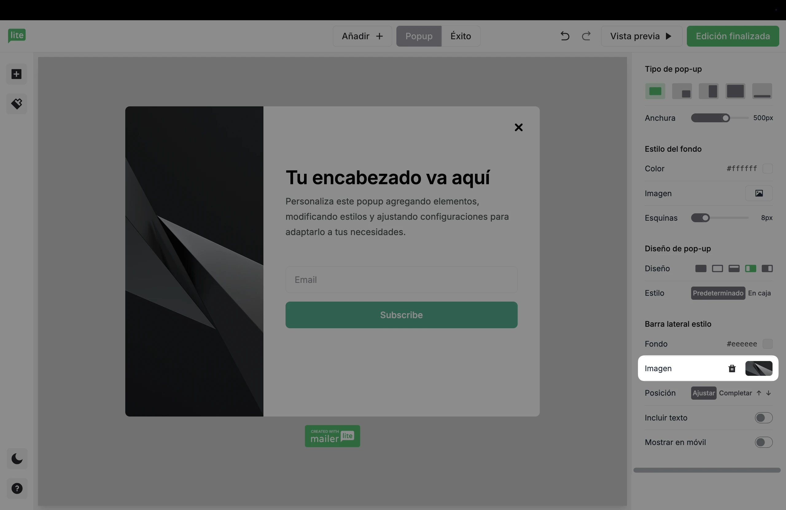786x510 pixels.
Task: Select the fullscreen pop-up type
Action: pos(735,91)
